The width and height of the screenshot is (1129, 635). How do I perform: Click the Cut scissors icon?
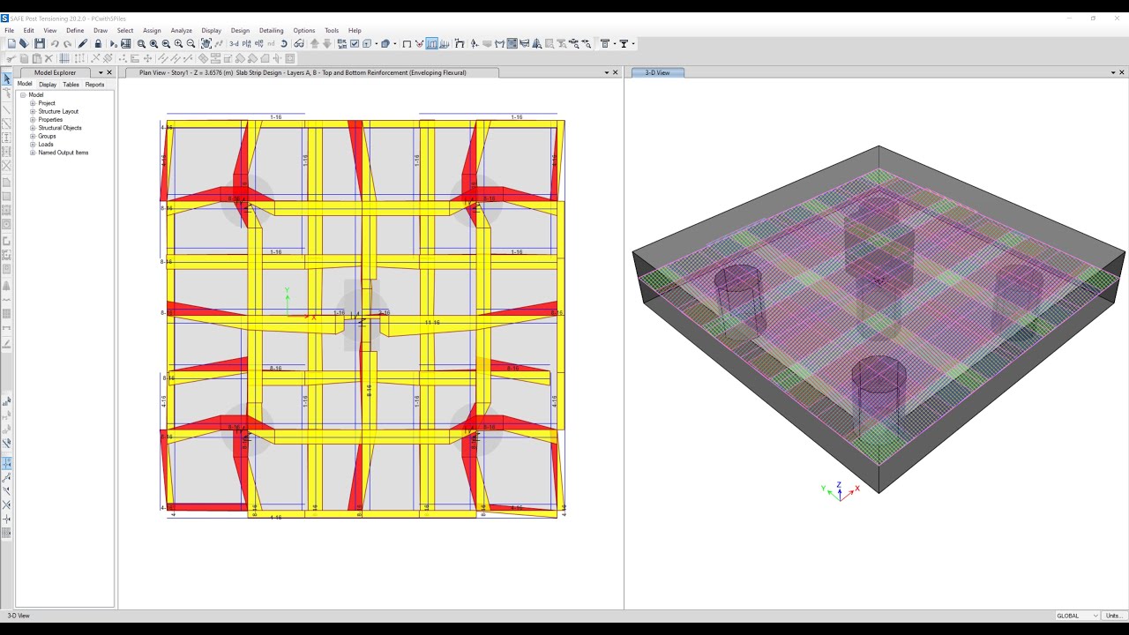pyautogui.click(x=11, y=59)
